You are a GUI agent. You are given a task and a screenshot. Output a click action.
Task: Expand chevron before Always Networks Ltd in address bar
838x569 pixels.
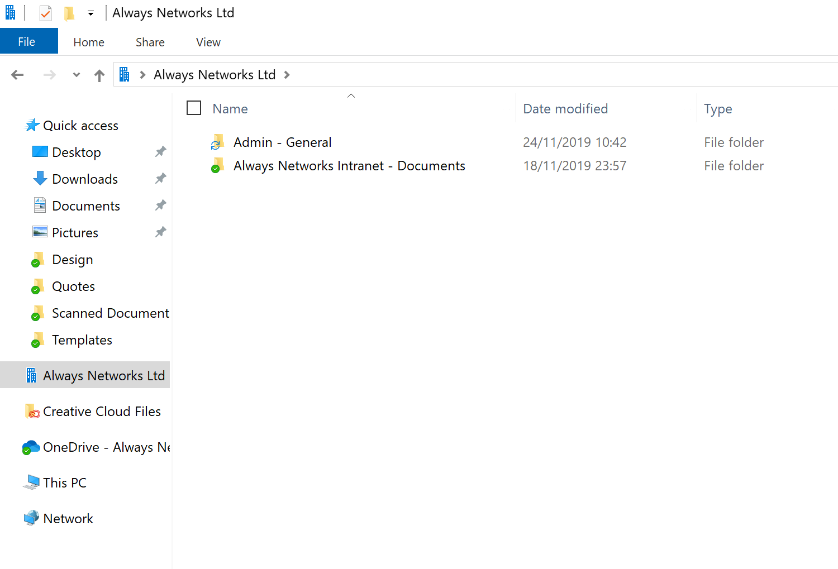coord(143,75)
